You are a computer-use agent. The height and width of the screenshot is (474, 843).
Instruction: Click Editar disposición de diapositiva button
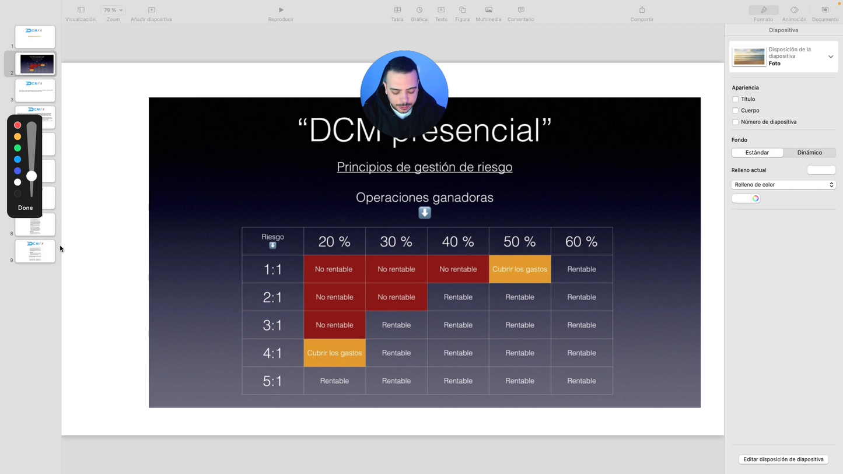pyautogui.click(x=783, y=459)
